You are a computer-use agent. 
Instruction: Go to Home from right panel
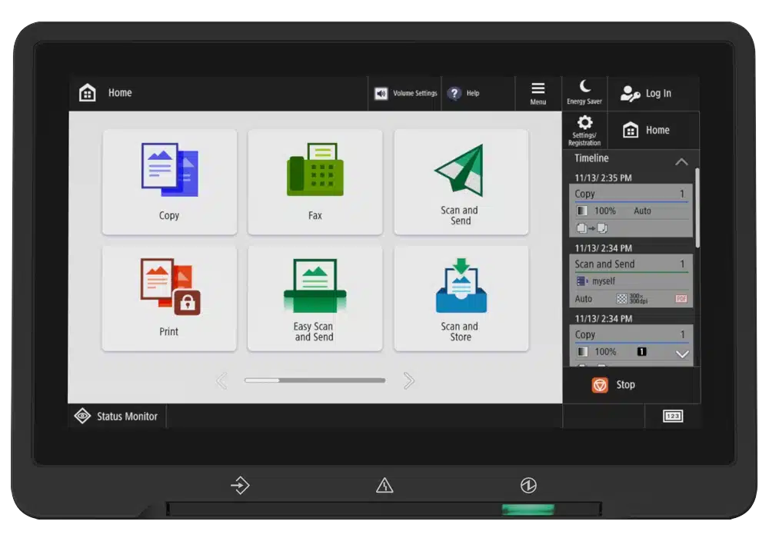(x=653, y=131)
